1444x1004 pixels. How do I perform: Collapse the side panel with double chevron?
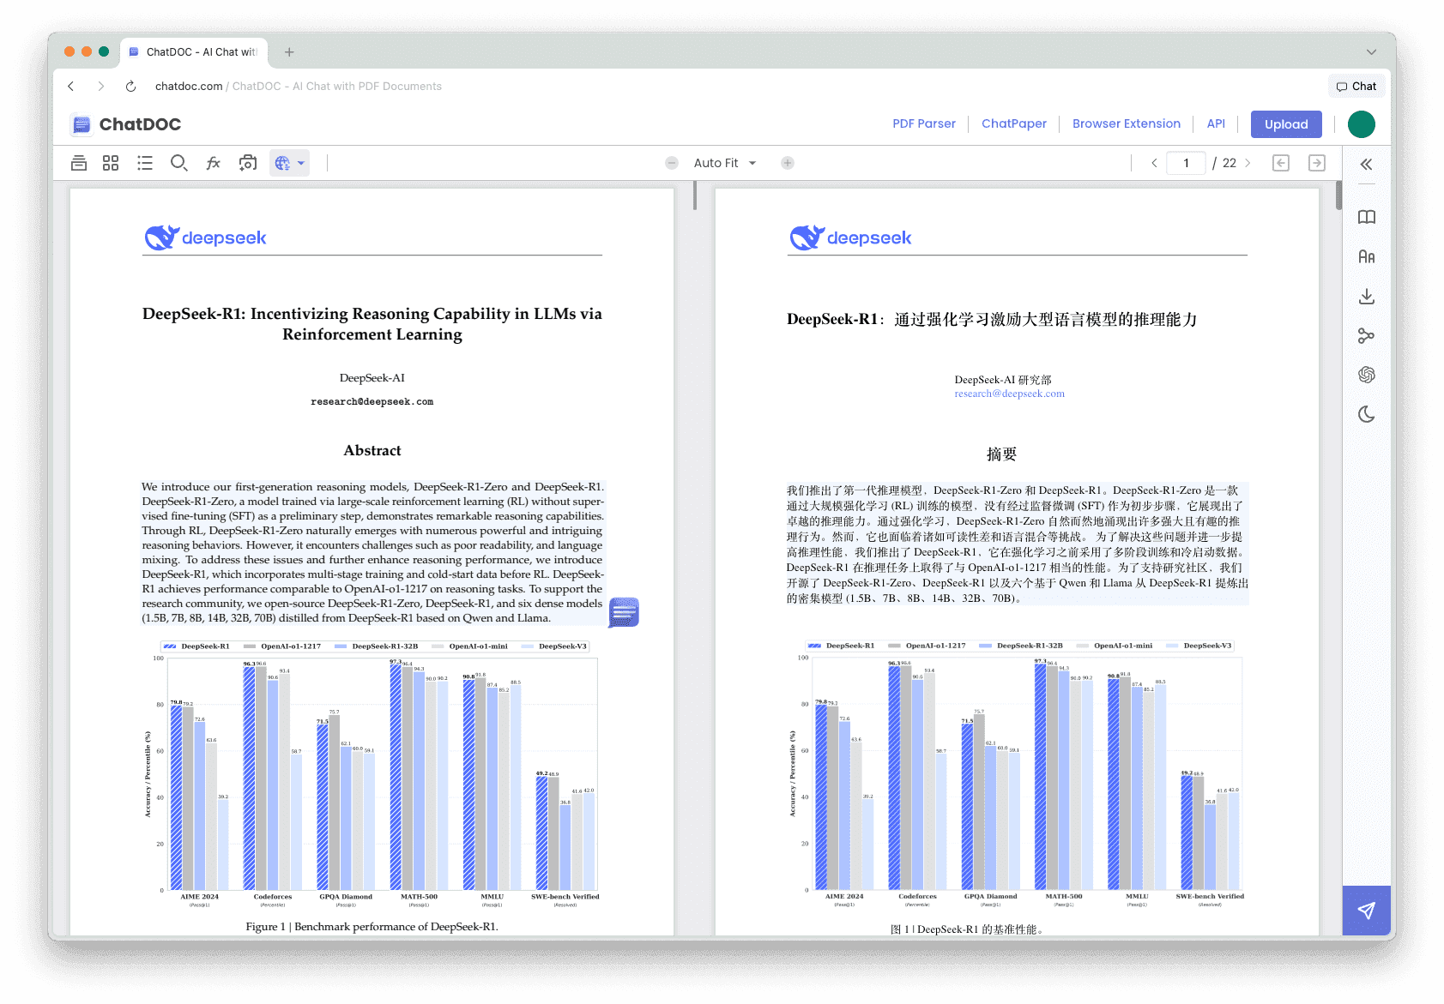(x=1367, y=164)
